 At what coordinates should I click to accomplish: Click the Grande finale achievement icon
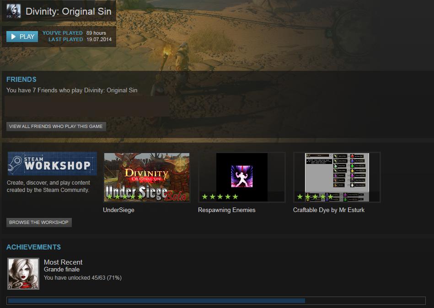23,274
